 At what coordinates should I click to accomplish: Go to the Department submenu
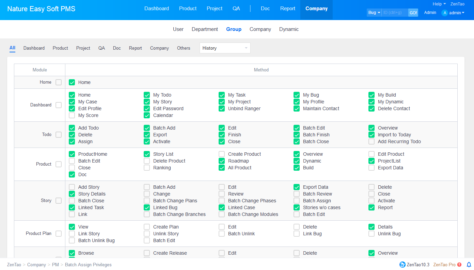click(205, 29)
